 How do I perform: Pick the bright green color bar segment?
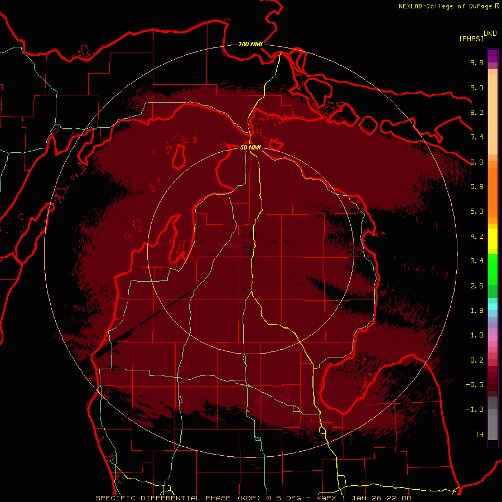pos(493,269)
